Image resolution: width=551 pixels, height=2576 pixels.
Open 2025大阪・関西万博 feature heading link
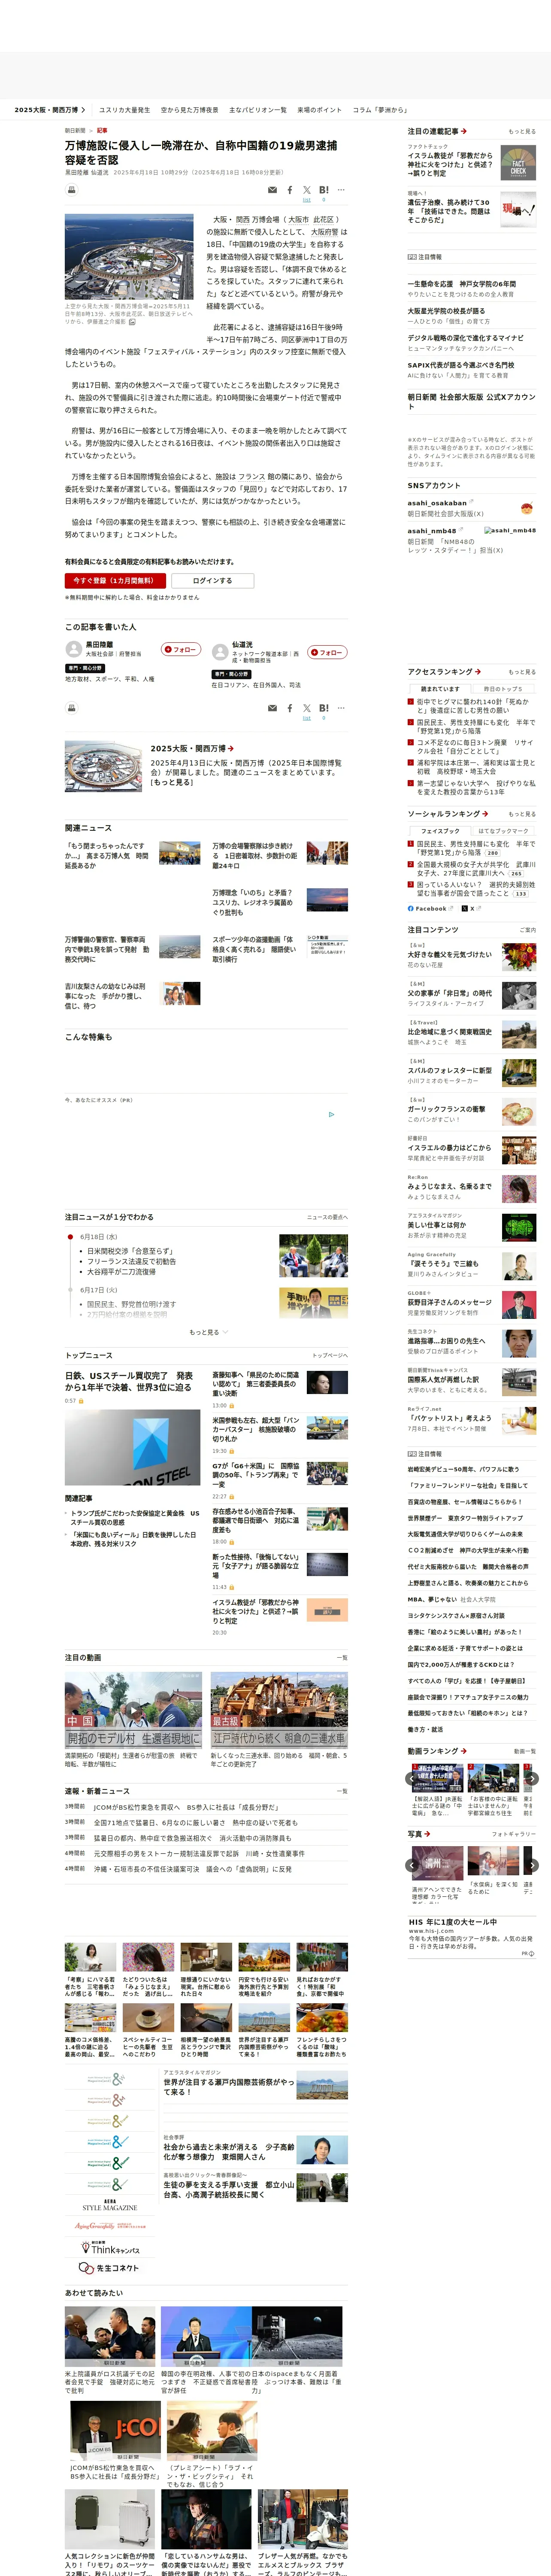click(192, 748)
